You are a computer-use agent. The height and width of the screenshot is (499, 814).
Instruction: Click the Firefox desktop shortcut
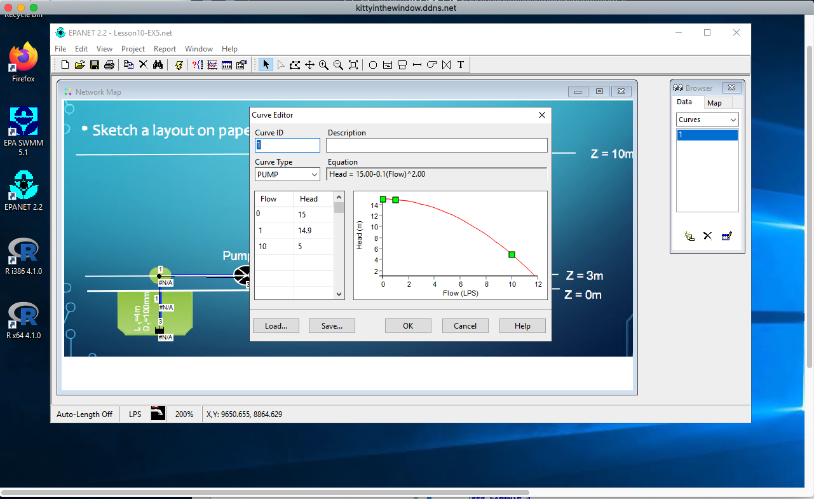click(x=24, y=62)
